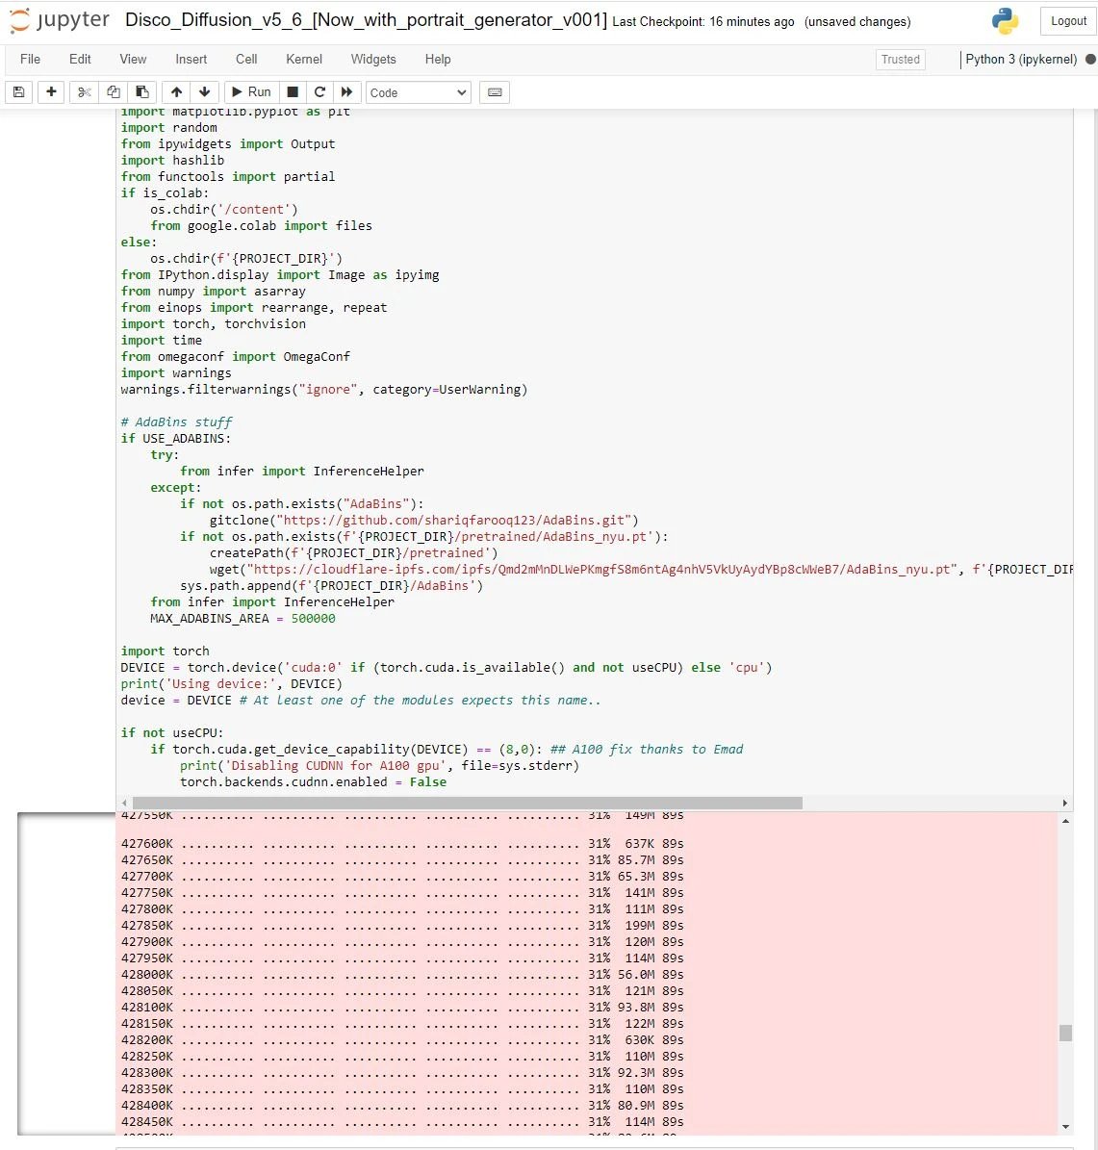This screenshot has width=1098, height=1150.
Task: Click the Run button
Action: [x=251, y=91]
